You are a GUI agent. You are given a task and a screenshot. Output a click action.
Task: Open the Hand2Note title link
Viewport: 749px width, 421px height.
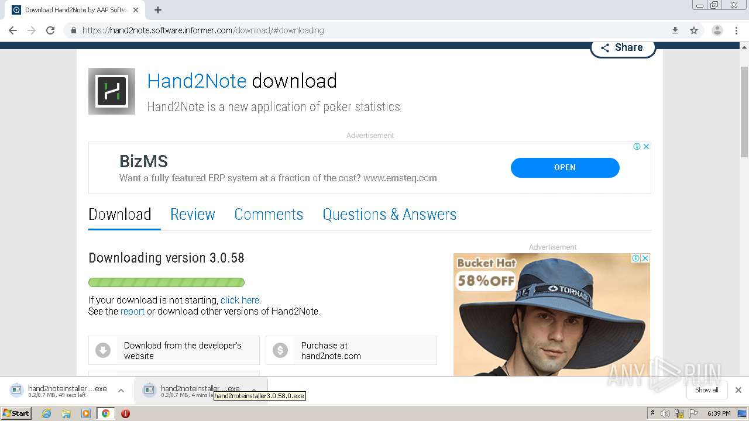197,81
